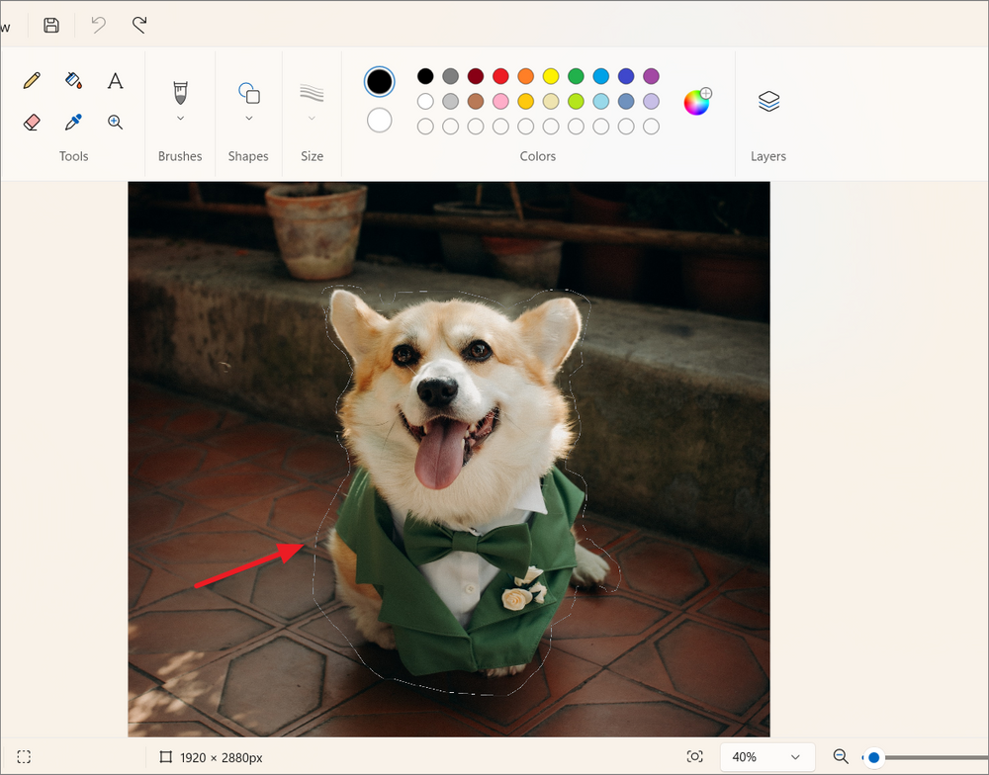This screenshot has height=775, width=989.
Task: Select the red color swatch
Action: tap(500, 75)
